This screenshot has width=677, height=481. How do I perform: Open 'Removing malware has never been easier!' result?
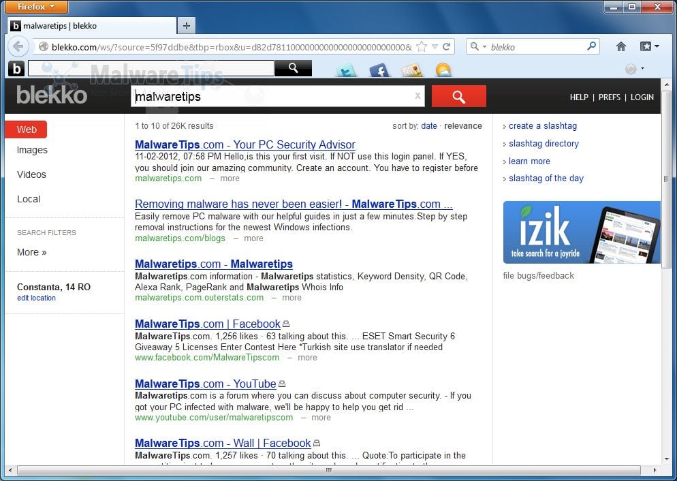(294, 204)
